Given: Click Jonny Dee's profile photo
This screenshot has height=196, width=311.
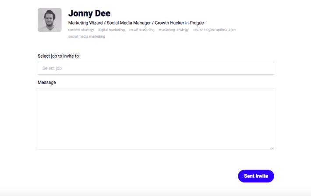Looking at the screenshot, I should pos(49,20).
